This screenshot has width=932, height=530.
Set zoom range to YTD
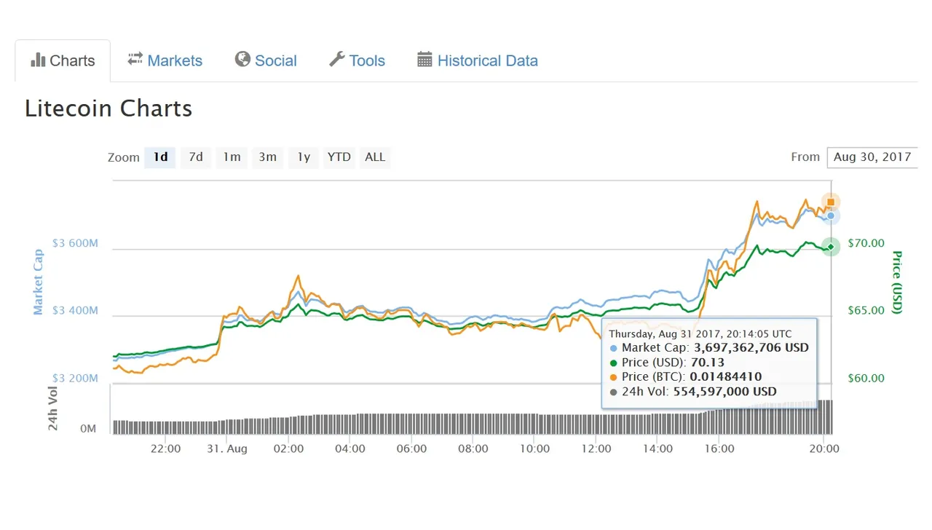pos(339,157)
